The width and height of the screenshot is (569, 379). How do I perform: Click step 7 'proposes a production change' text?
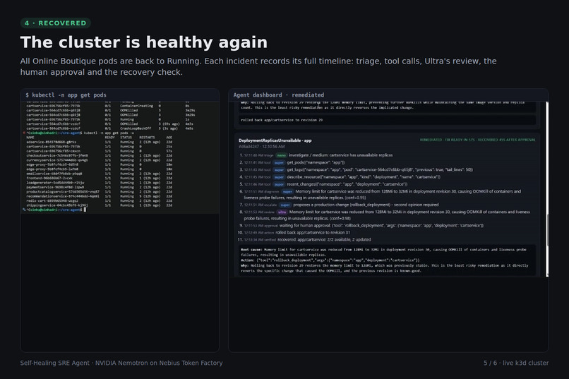(366, 205)
